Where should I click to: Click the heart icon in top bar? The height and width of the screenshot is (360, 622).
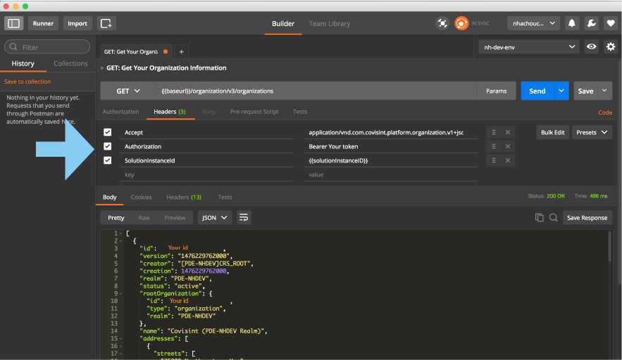pyautogui.click(x=610, y=23)
